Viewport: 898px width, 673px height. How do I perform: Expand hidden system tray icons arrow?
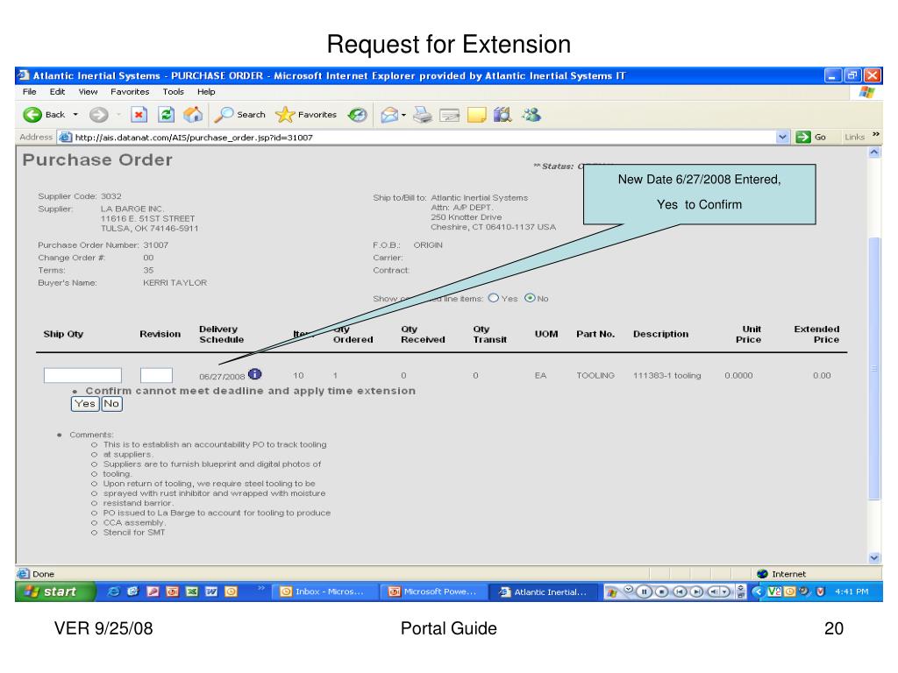pos(759,592)
